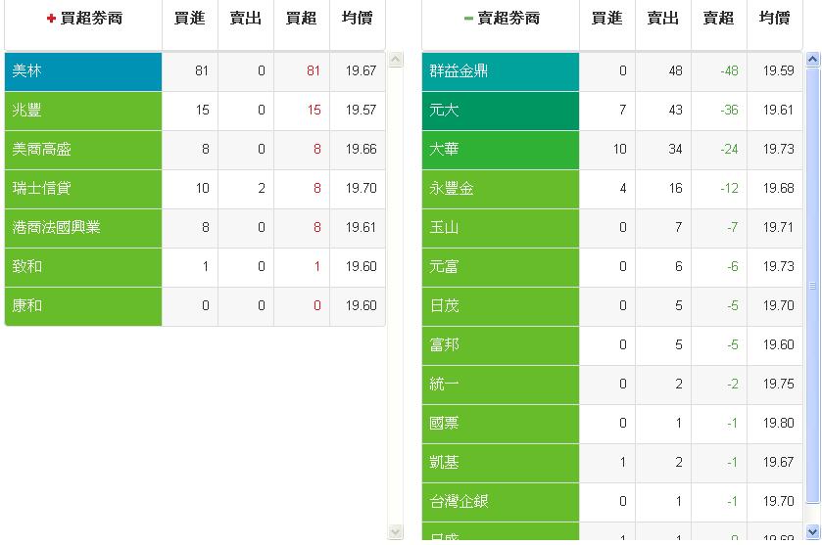The height and width of the screenshot is (545, 822).
Task: Select broker 兆豐 row
Action: (195, 111)
